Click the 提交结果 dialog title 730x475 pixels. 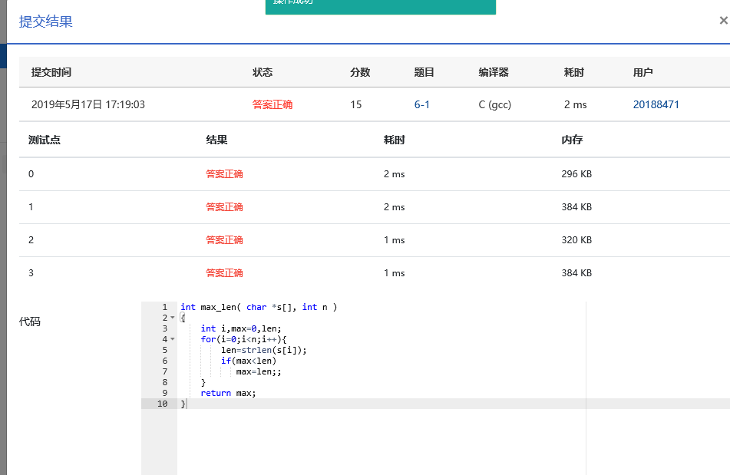[x=45, y=21]
